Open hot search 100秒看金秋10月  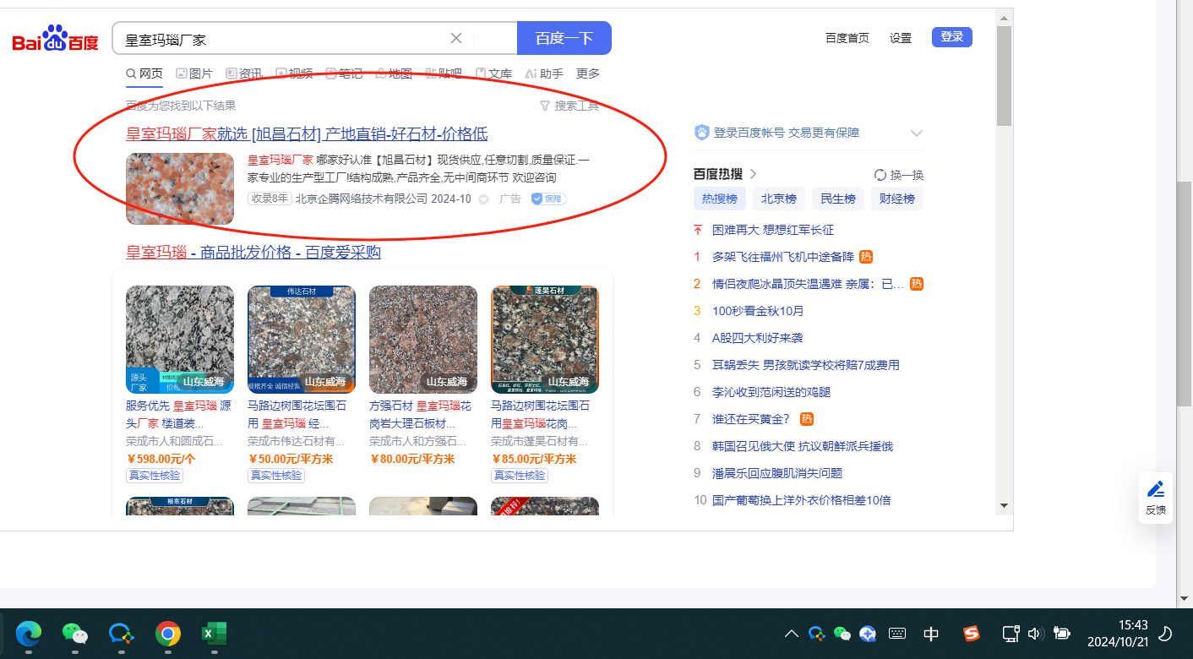(758, 311)
